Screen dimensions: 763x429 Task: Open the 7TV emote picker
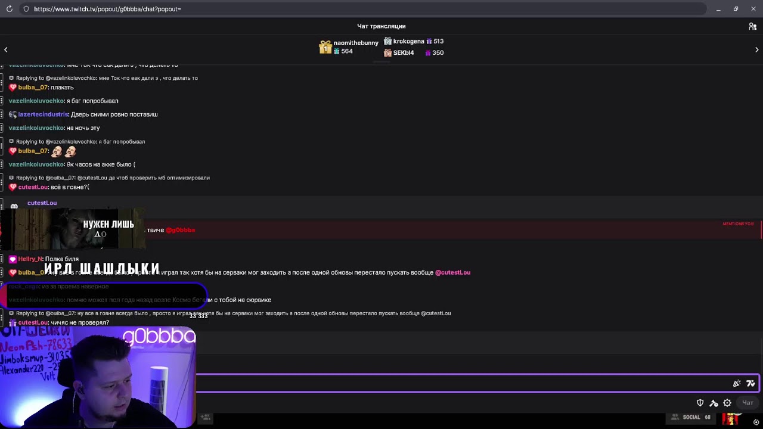750,384
